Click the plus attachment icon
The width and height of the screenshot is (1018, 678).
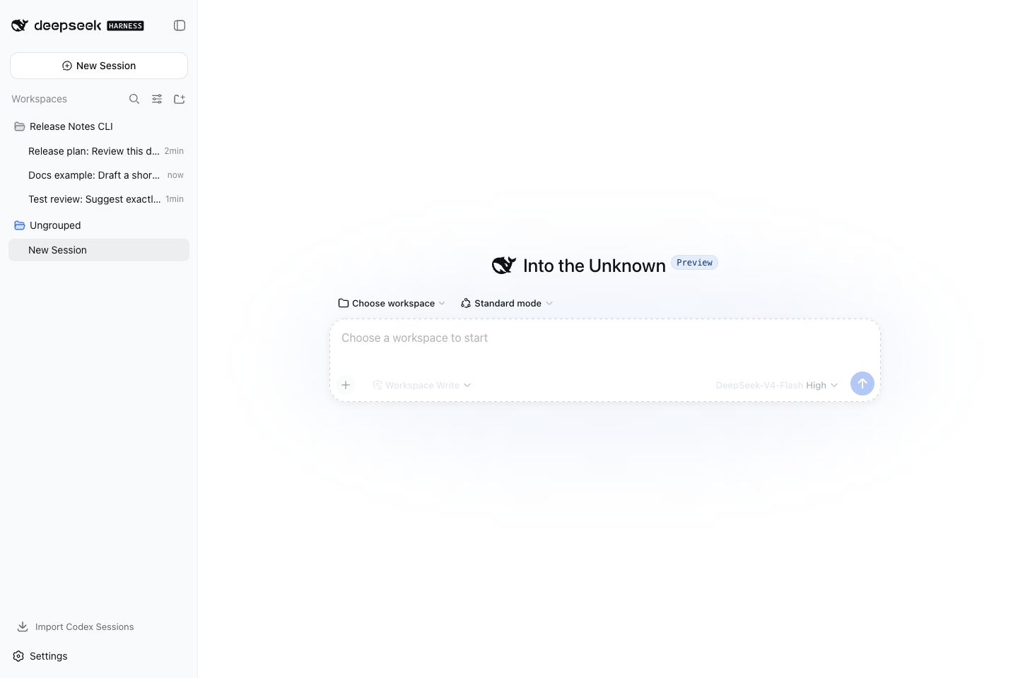point(346,385)
